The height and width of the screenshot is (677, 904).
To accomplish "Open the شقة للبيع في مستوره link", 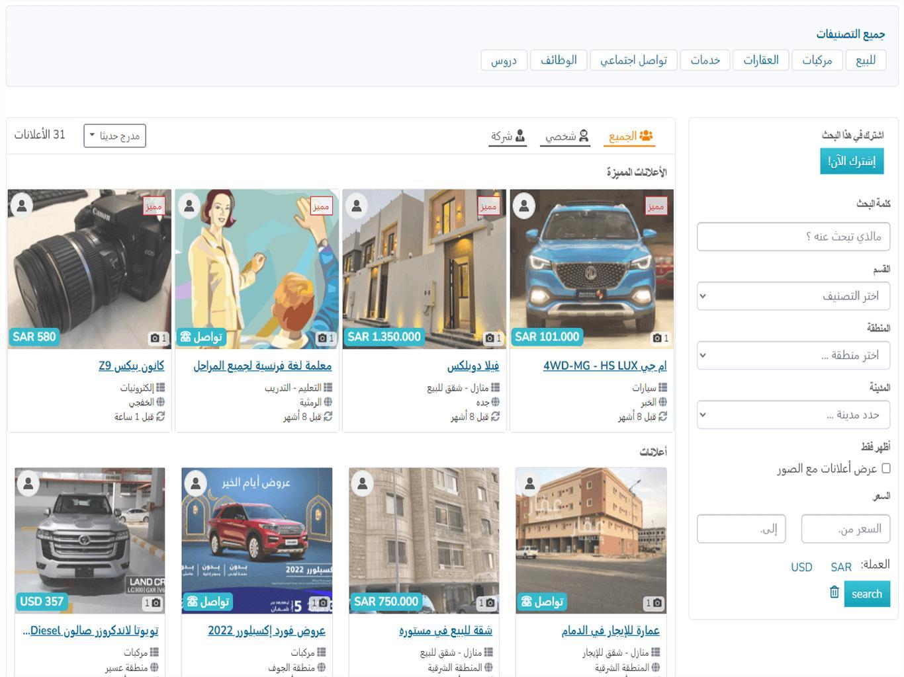I will [x=445, y=631].
